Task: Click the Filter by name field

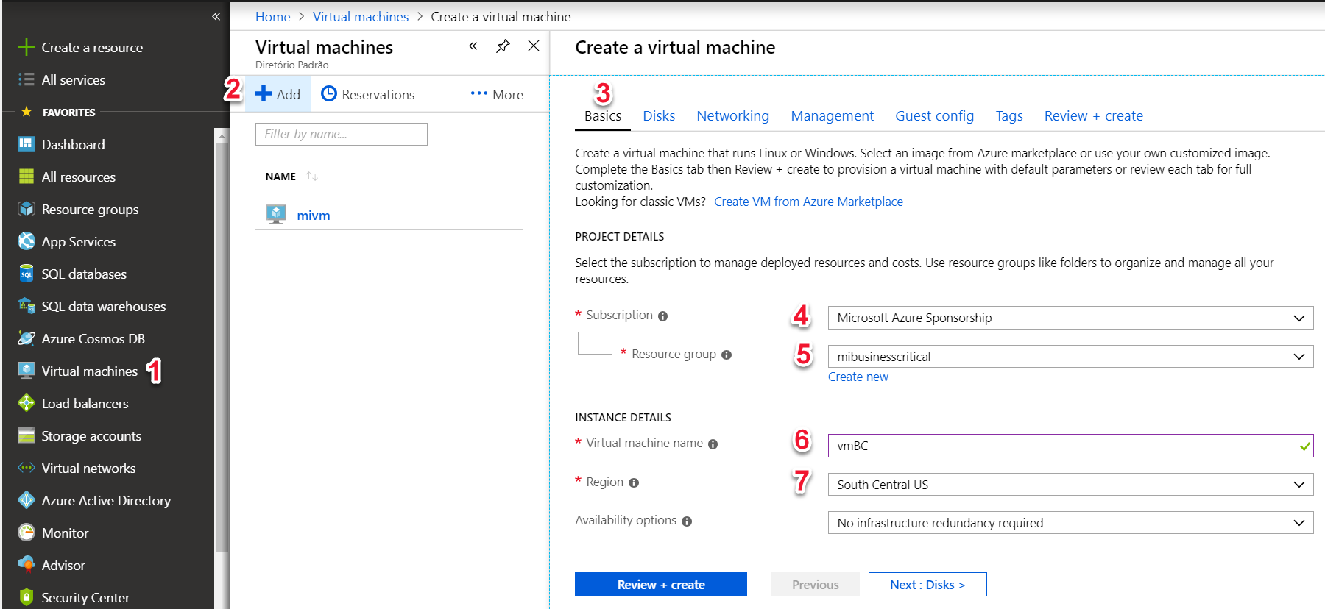Action: click(341, 134)
